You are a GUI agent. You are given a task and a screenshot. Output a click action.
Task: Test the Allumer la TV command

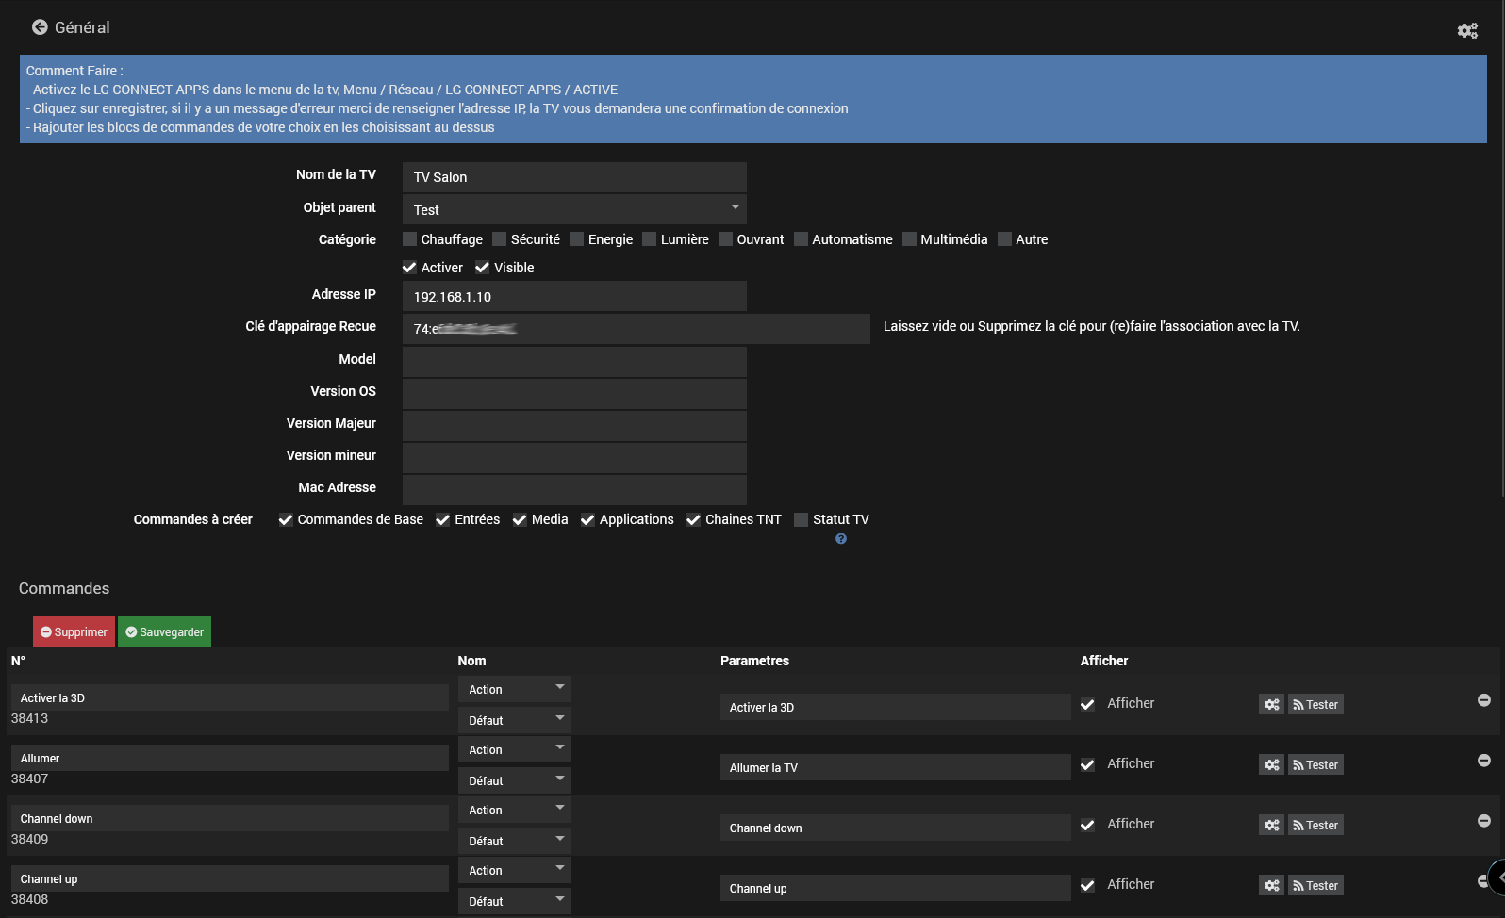pos(1315,765)
